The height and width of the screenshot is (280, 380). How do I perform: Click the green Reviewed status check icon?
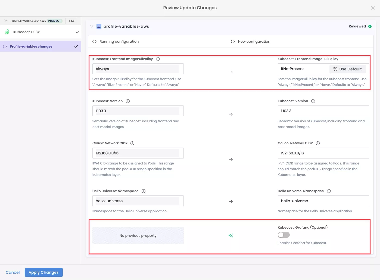[370, 26]
